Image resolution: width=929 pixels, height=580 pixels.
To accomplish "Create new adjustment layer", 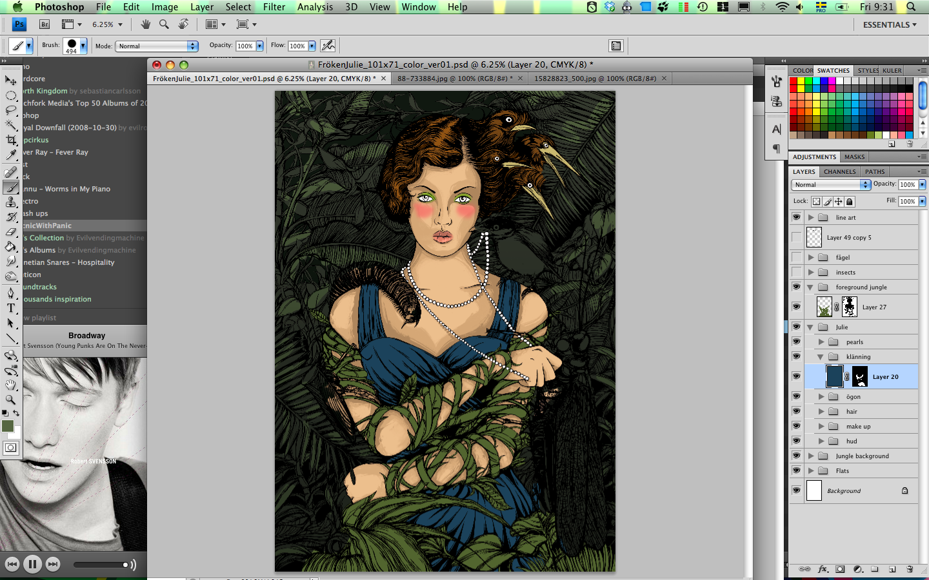I will tap(857, 569).
